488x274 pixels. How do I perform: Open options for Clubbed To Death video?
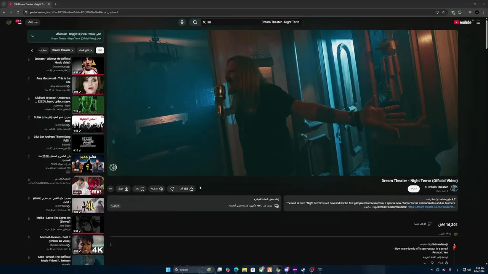pos(29,98)
